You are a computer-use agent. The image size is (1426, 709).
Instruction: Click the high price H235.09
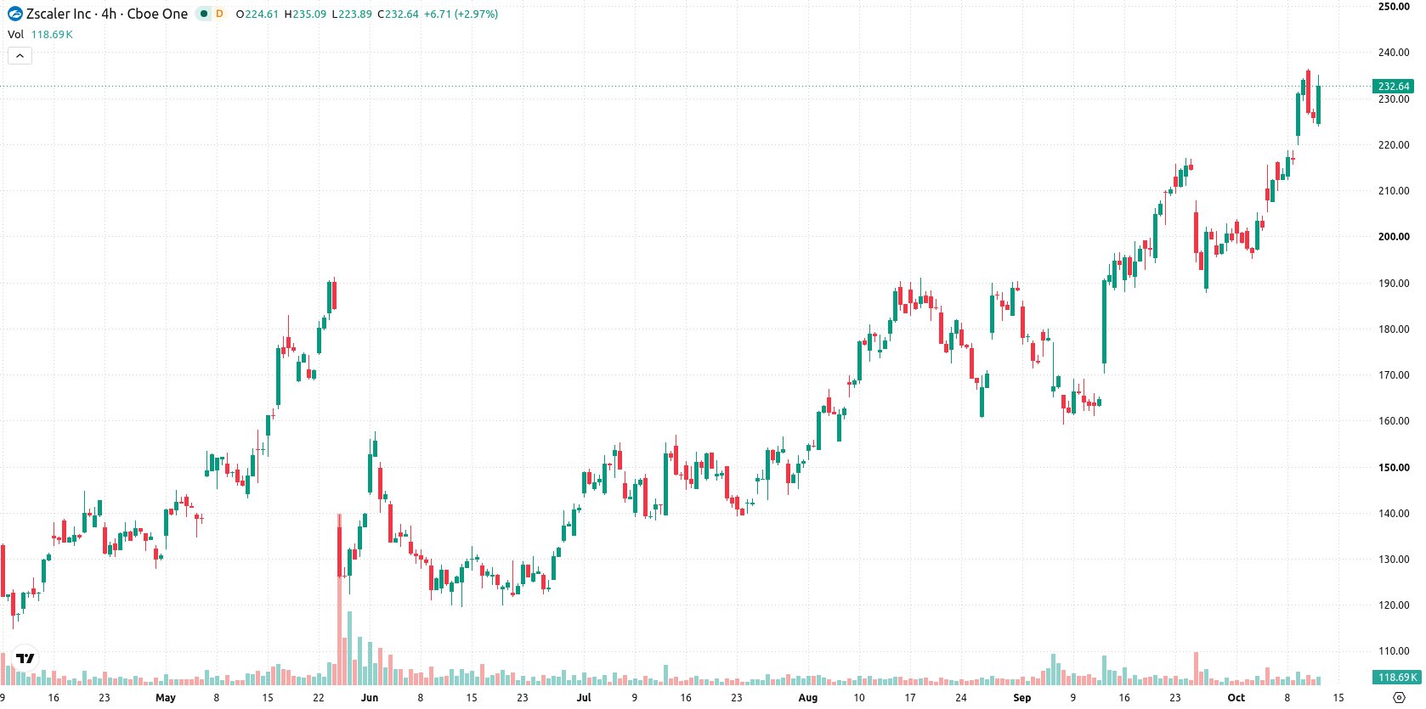(x=305, y=14)
